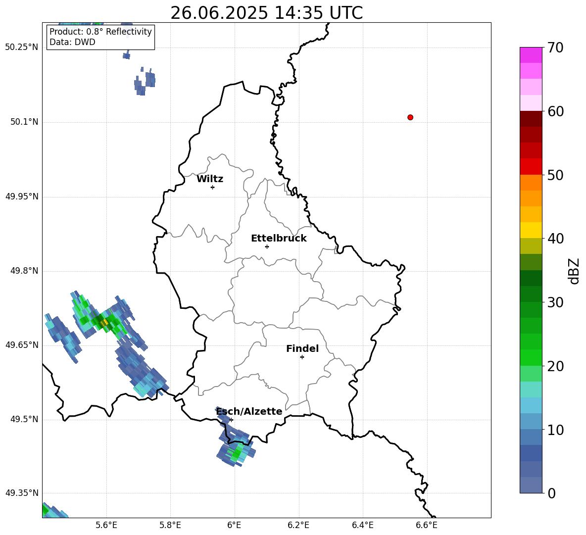
Task: Click the 50.1°N latitude tick label
Action: pos(24,122)
